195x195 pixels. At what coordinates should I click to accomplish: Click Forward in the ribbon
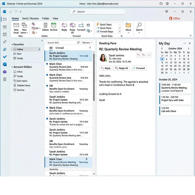point(81,27)
